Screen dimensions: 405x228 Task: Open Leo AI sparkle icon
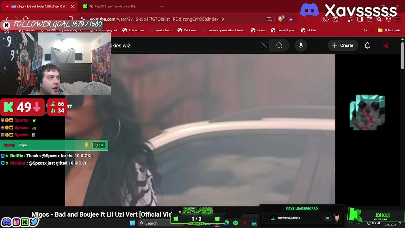point(379,19)
